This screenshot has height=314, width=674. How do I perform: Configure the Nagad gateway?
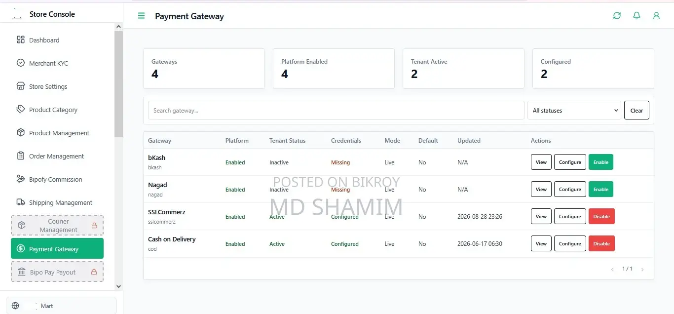[x=570, y=189]
